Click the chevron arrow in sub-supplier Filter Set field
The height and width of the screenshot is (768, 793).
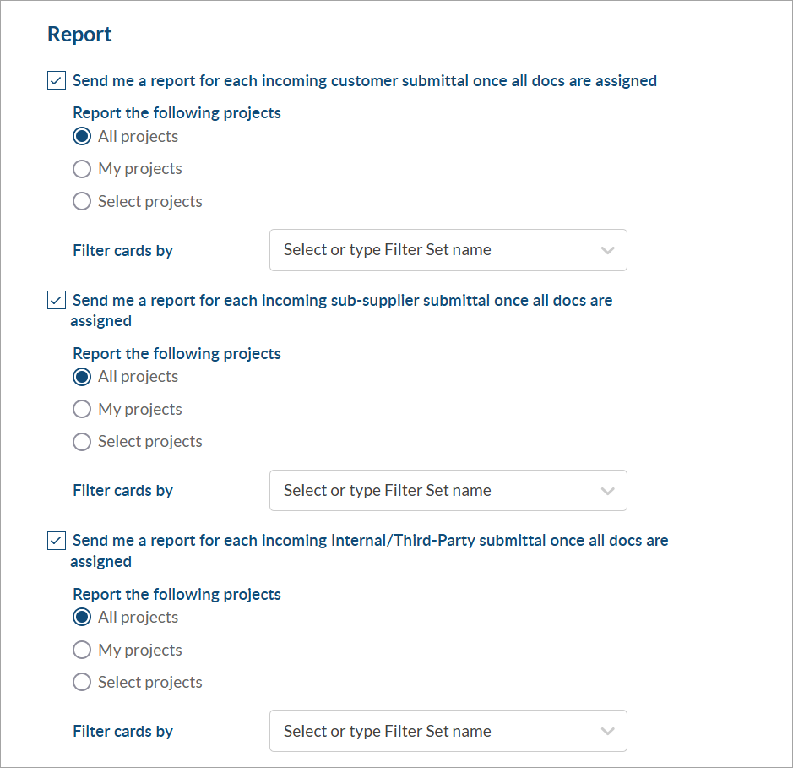[x=606, y=491]
